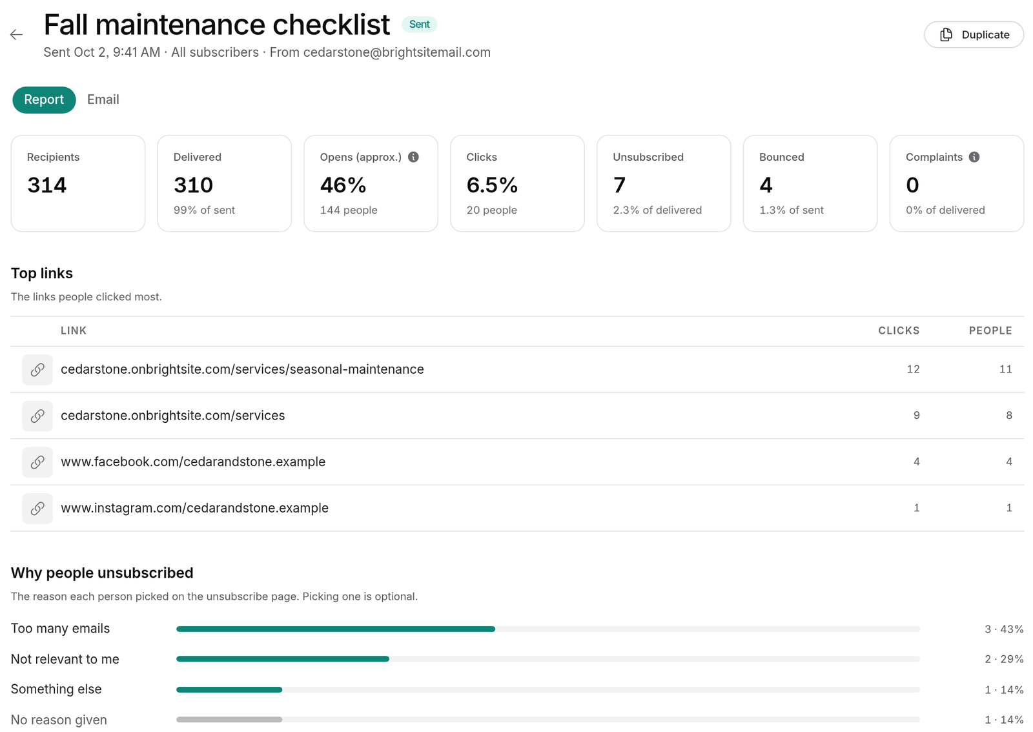
Task: Click the 'Not relevant to me' label
Action: pyautogui.click(x=65, y=659)
